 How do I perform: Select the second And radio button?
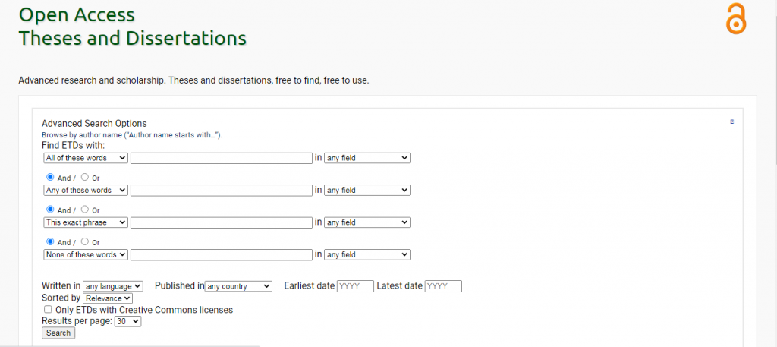point(49,210)
